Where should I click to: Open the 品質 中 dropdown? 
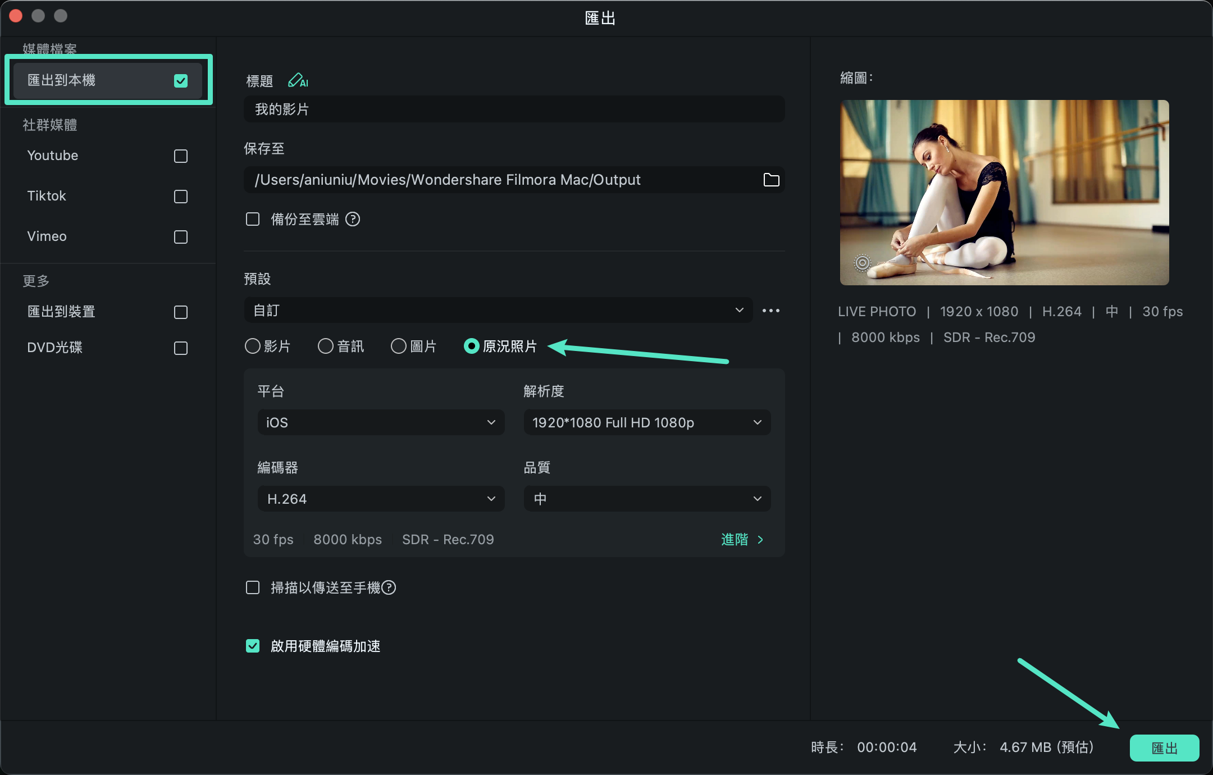tap(647, 499)
